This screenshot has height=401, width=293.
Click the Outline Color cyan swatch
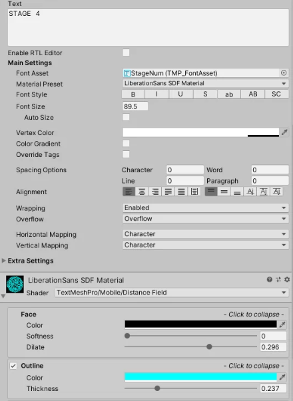pos(201,377)
